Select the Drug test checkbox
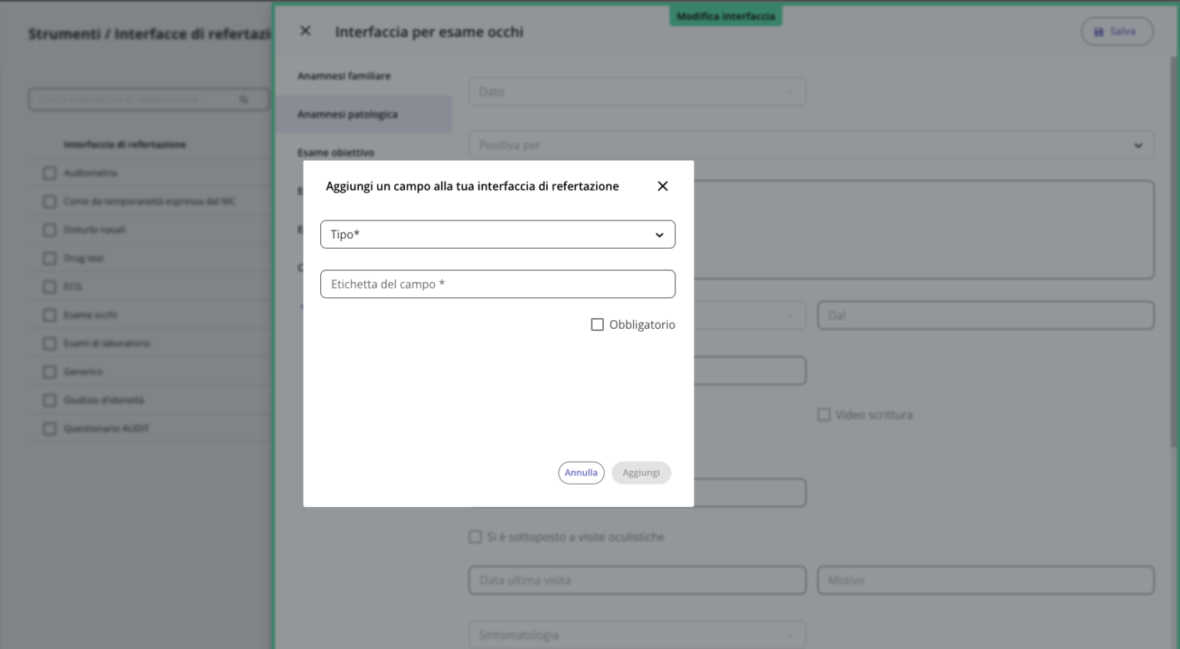This screenshot has height=649, width=1180. pyautogui.click(x=48, y=258)
